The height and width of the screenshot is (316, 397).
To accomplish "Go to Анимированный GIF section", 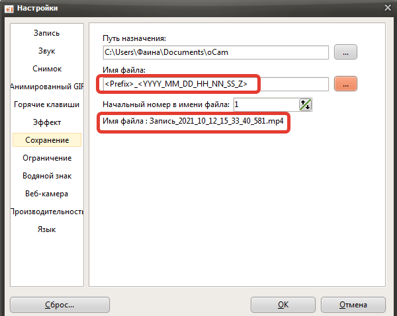I will click(x=46, y=87).
